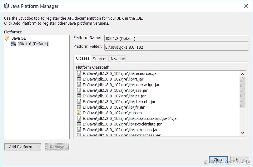This screenshot has width=253, height=167.
Task: Select the sunrsasign.jar classpath entry
Action: [121, 85]
